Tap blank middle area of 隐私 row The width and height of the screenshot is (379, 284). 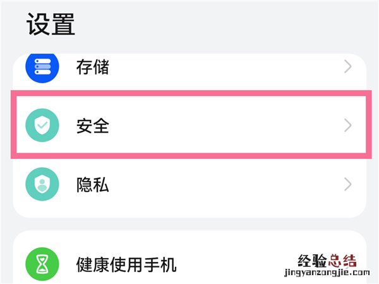click(221, 184)
